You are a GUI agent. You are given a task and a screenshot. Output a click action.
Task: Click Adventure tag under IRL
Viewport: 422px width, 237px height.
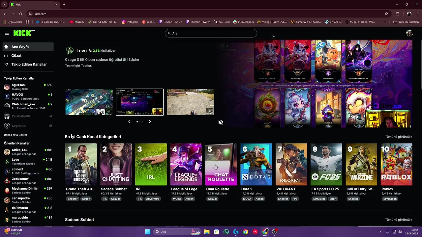(x=153, y=199)
